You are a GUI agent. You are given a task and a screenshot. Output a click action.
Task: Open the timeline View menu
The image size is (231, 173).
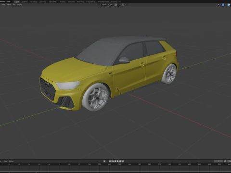pos(5,161)
